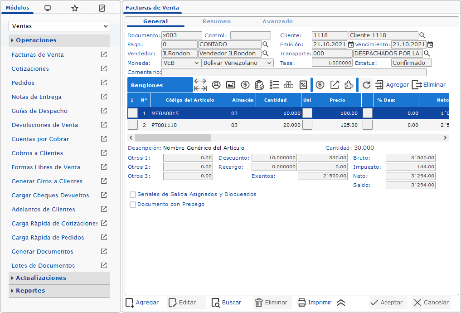This screenshot has width=461, height=313.
Task: Search for a client with the magnifier icon
Action: pyautogui.click(x=422, y=35)
